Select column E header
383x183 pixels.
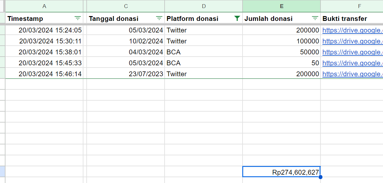pos(282,6)
